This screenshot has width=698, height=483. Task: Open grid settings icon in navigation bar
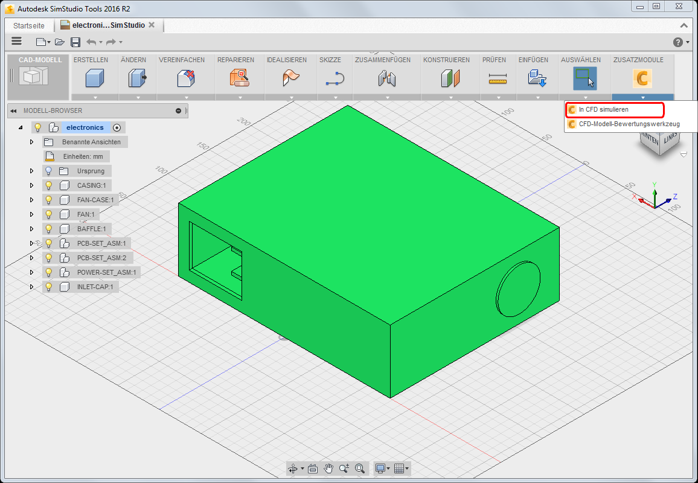pos(399,469)
